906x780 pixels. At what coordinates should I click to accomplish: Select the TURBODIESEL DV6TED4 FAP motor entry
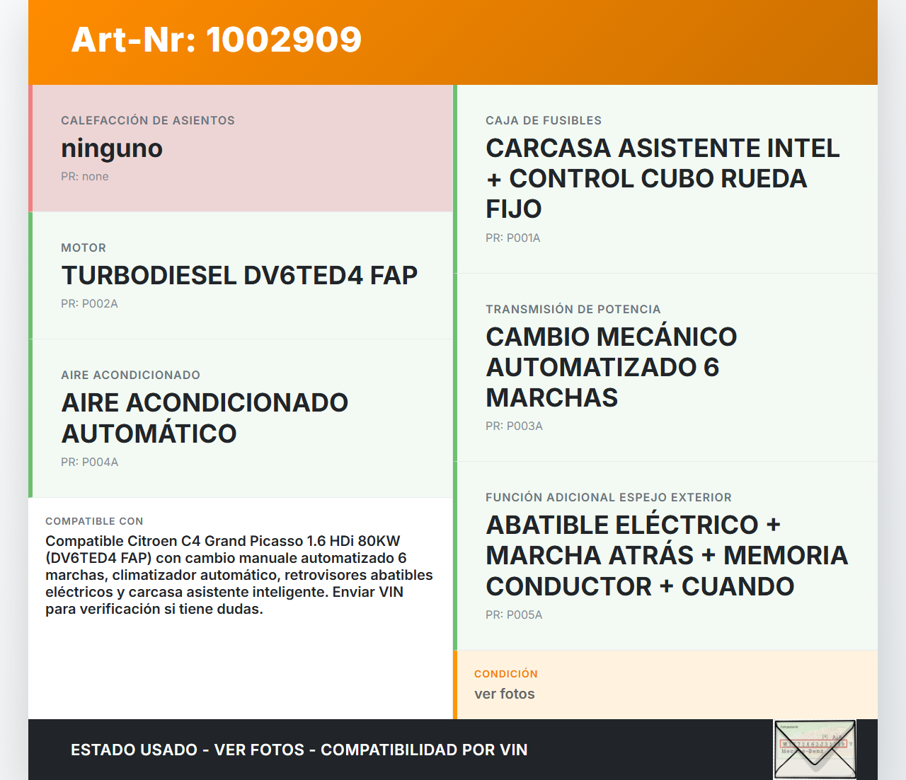pyautogui.click(x=239, y=276)
